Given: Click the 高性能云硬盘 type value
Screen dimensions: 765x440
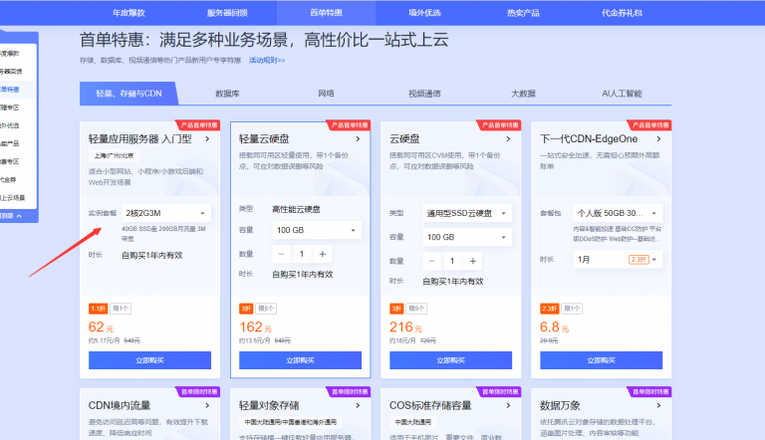Looking at the screenshot, I should (296, 209).
